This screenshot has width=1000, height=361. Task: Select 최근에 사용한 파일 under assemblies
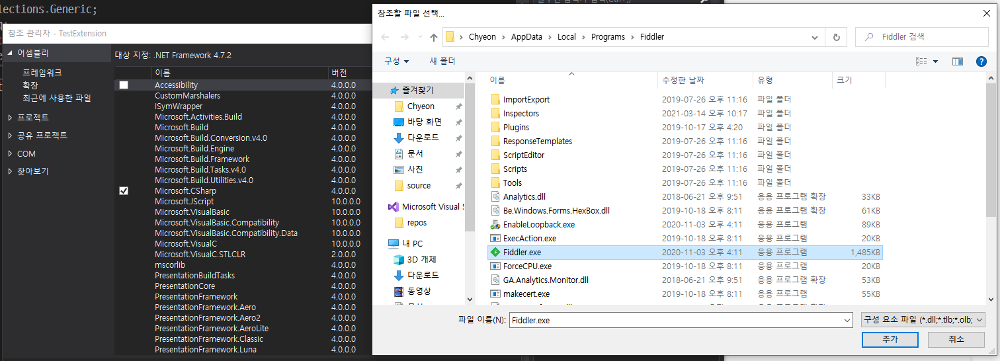click(57, 98)
